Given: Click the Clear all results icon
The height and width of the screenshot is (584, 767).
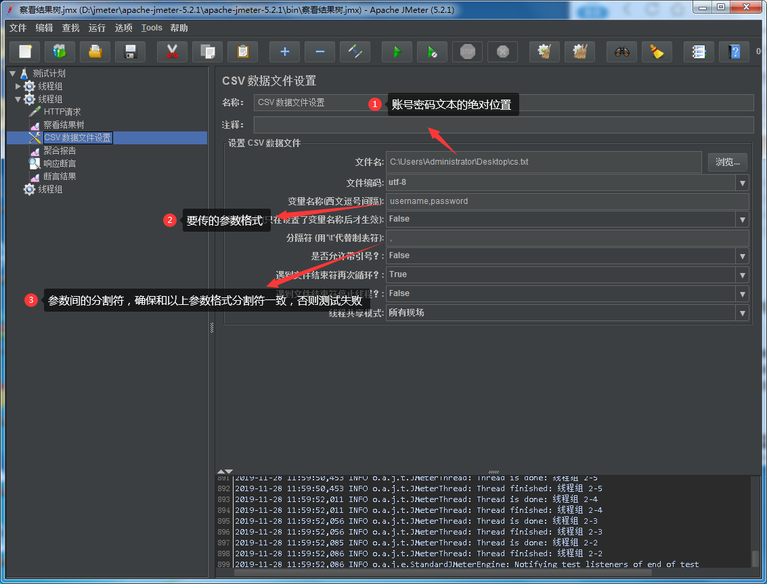Looking at the screenshot, I should 580,51.
